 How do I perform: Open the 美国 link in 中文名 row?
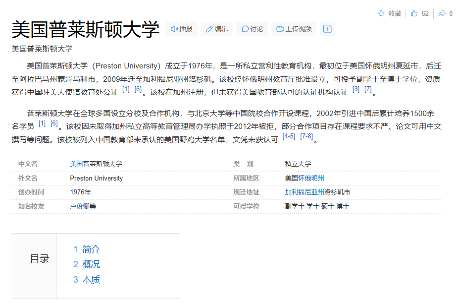click(x=76, y=164)
